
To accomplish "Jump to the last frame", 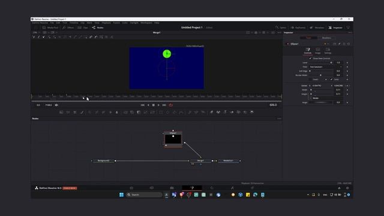I will [x=164, y=105].
